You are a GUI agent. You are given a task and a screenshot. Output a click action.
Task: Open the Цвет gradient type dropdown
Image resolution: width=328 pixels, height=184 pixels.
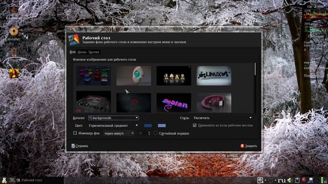point(113,126)
